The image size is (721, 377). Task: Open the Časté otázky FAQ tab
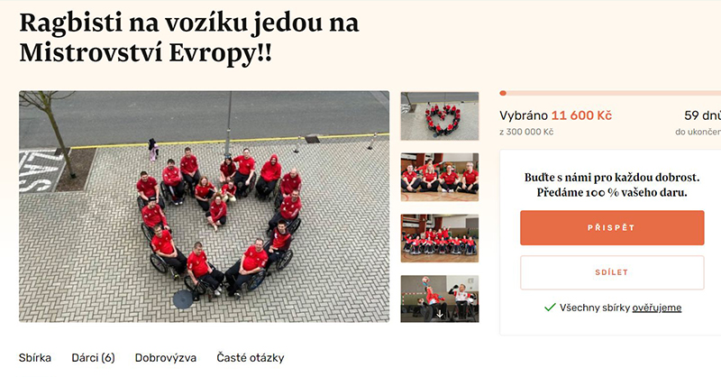251,358
